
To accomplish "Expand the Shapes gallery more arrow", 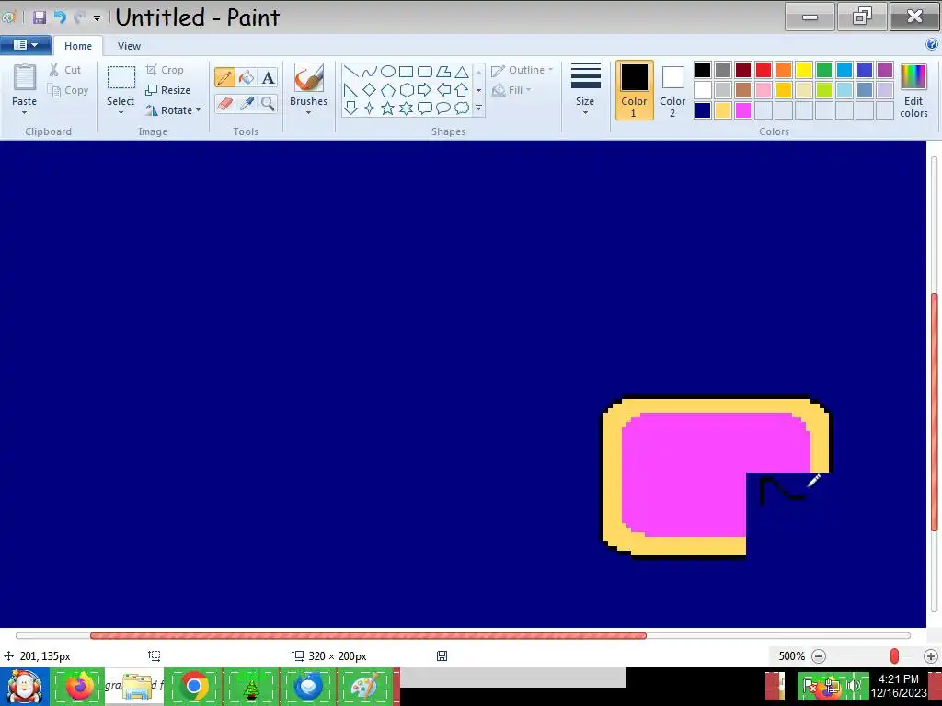I will (x=478, y=108).
